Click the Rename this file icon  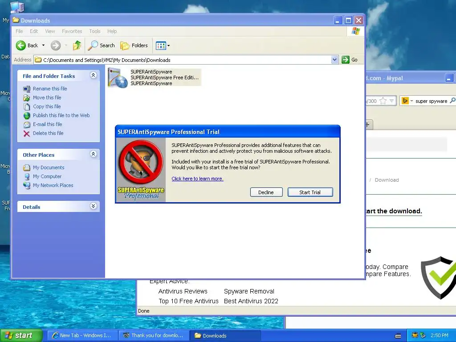(27, 89)
